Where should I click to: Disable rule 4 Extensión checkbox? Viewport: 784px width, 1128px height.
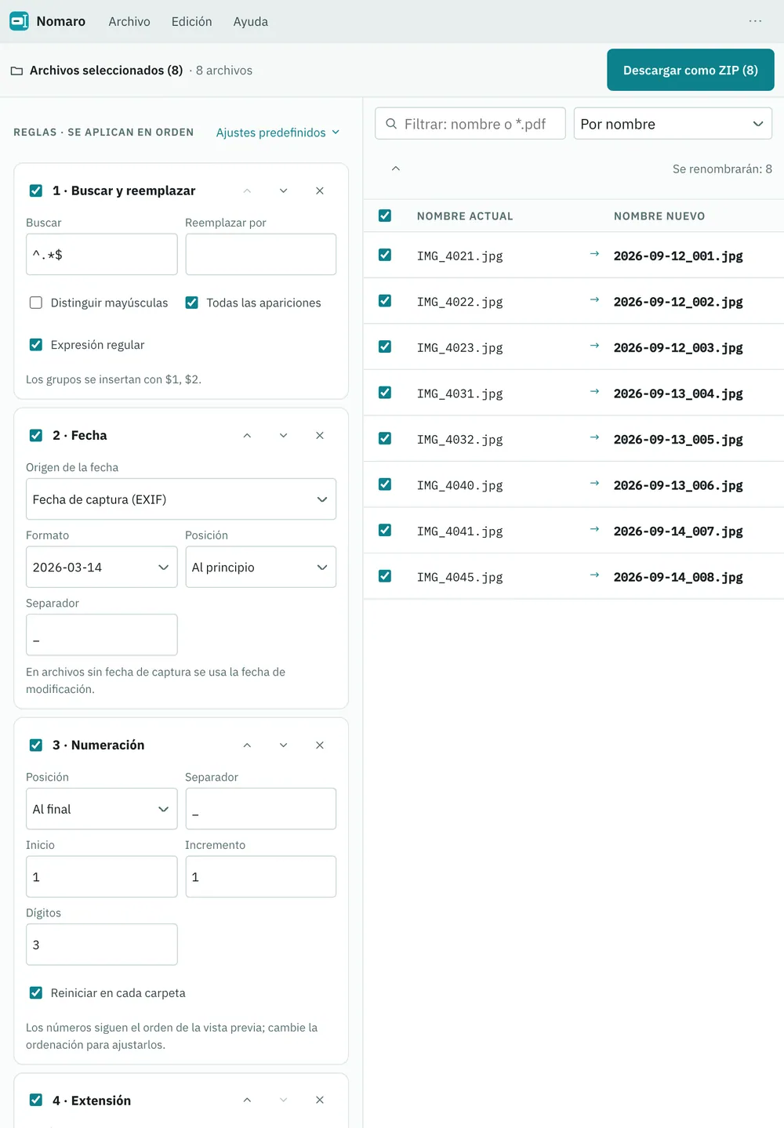tap(36, 1100)
